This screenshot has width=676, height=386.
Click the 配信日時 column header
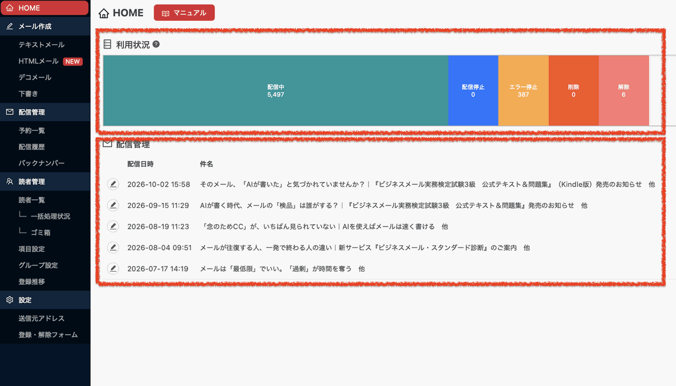140,164
